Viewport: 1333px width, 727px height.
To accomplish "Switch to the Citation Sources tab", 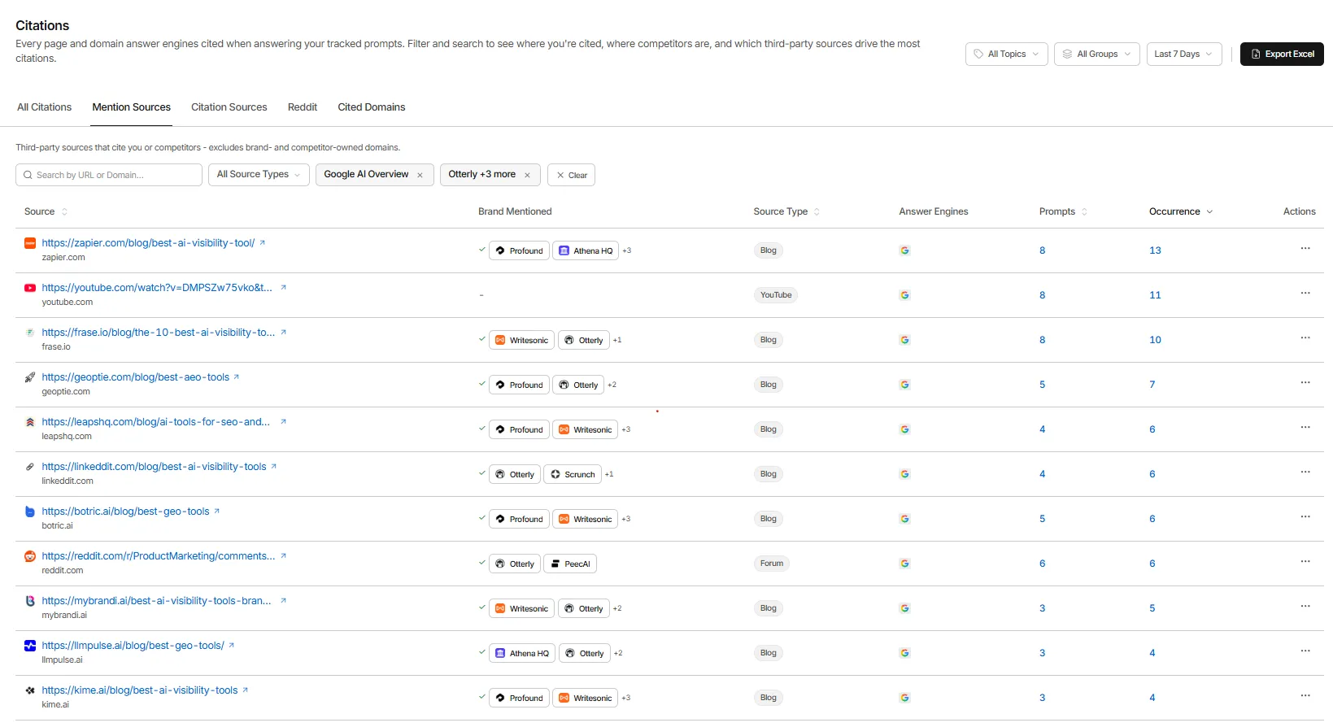I will [229, 107].
